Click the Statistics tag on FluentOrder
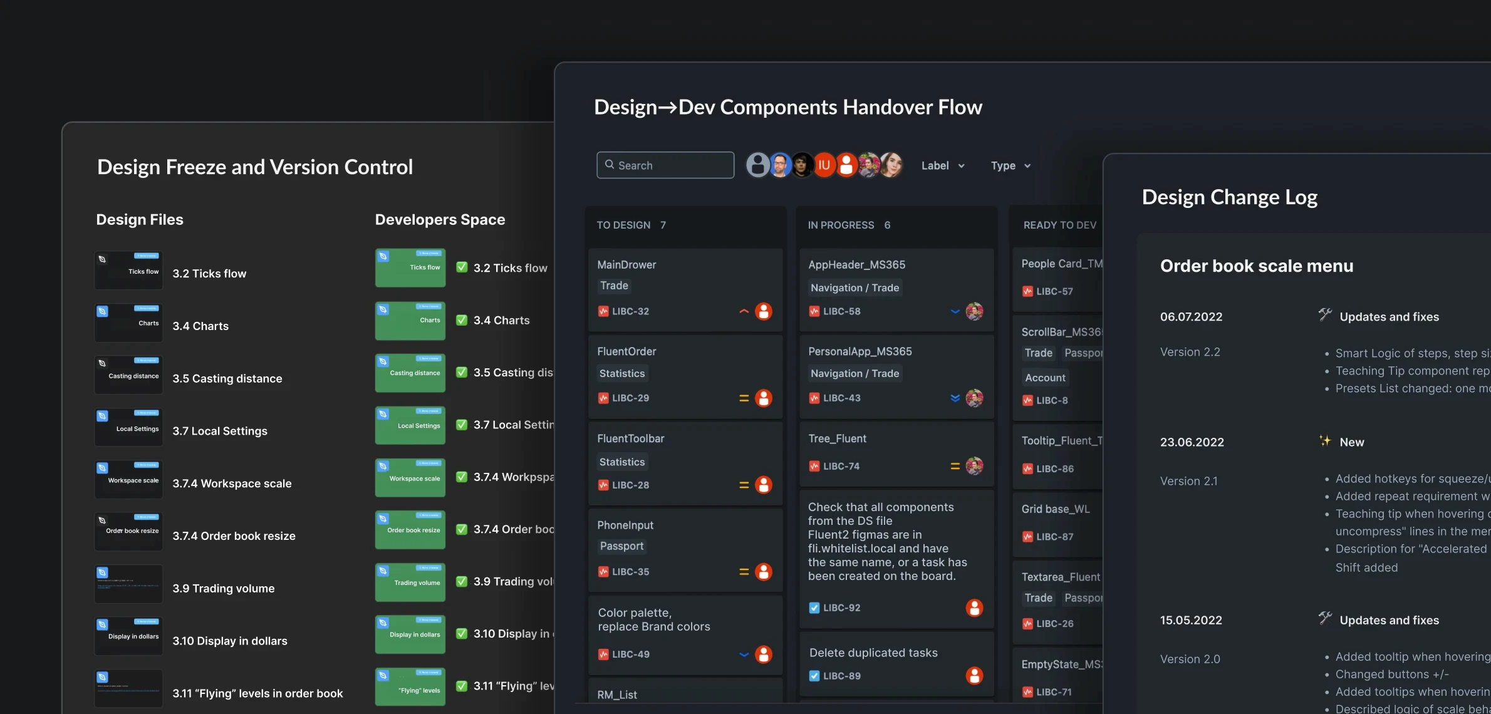Screen dimensions: 1491x714 click(x=621, y=373)
